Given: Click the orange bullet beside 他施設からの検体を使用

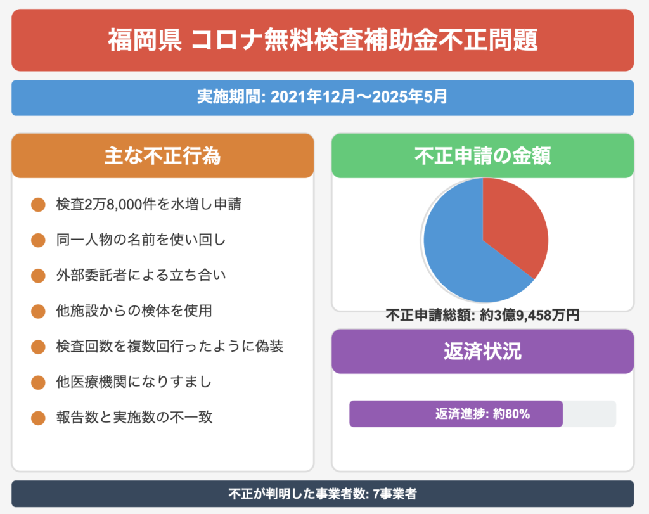Looking at the screenshot, I should click(x=38, y=311).
